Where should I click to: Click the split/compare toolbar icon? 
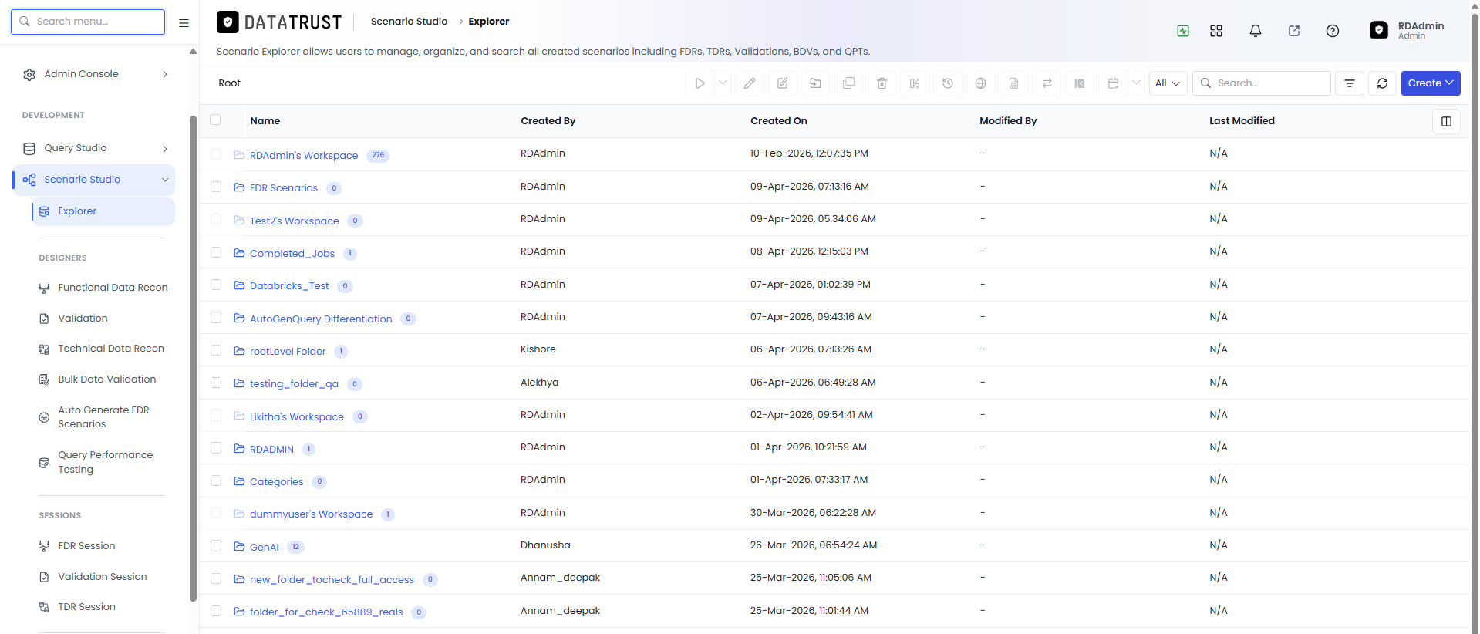pyautogui.click(x=915, y=83)
